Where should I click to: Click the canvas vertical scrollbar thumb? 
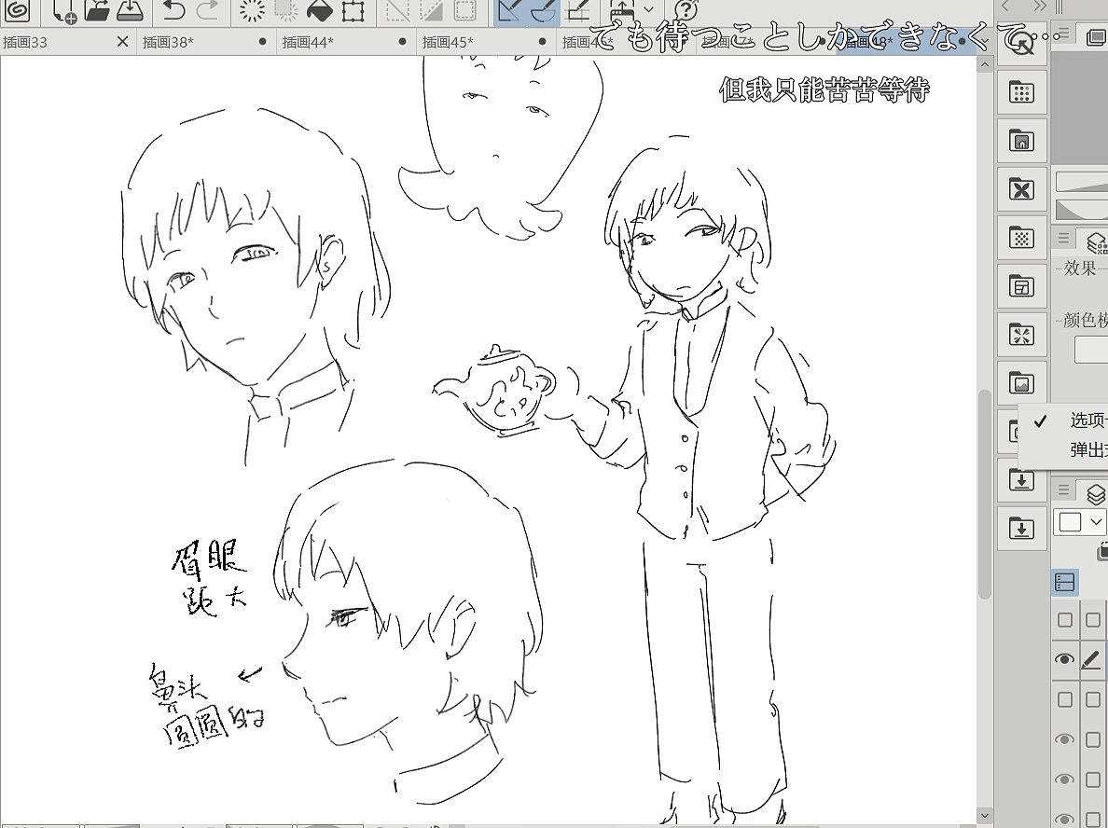point(984,492)
